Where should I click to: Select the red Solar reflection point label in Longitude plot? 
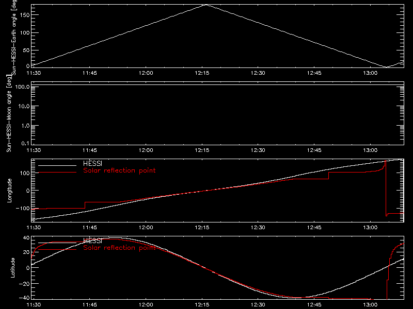click(x=119, y=170)
